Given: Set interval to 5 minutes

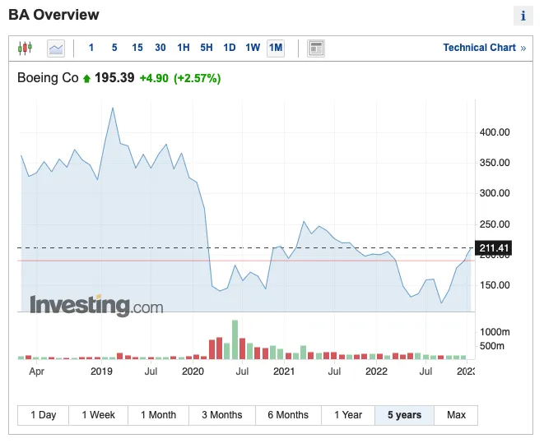Looking at the screenshot, I should point(114,48).
